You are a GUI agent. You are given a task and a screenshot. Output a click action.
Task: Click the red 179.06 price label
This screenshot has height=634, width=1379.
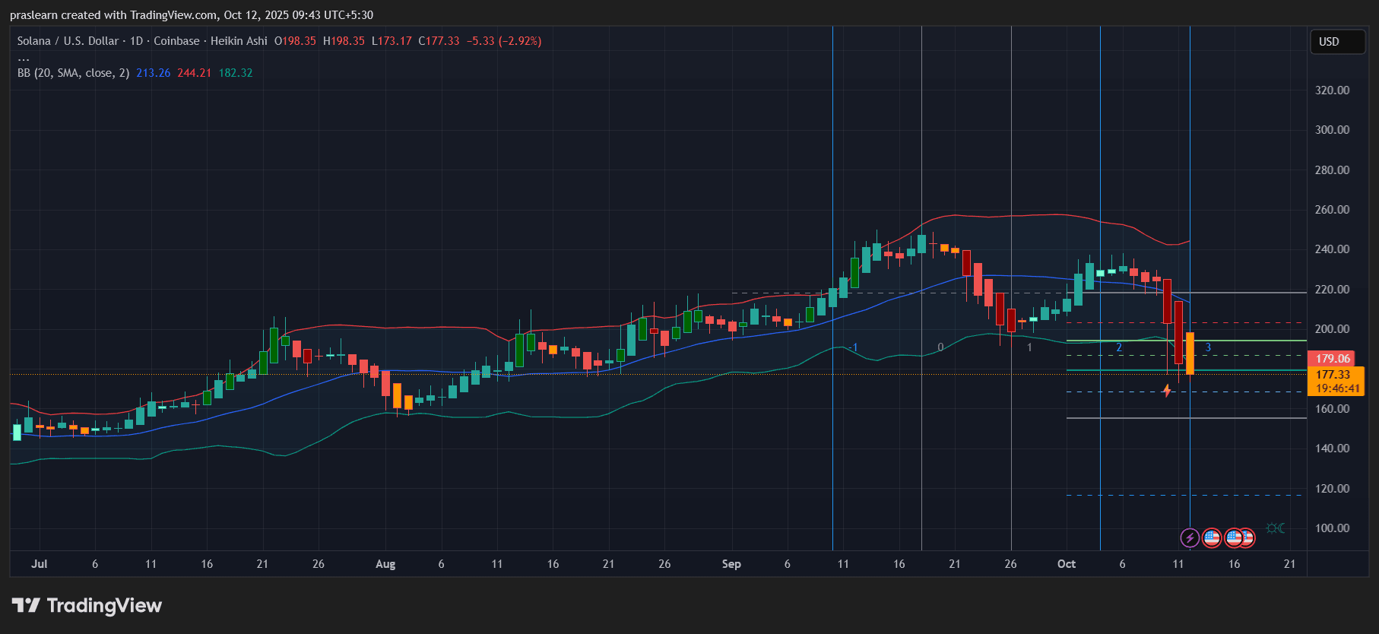click(x=1333, y=359)
